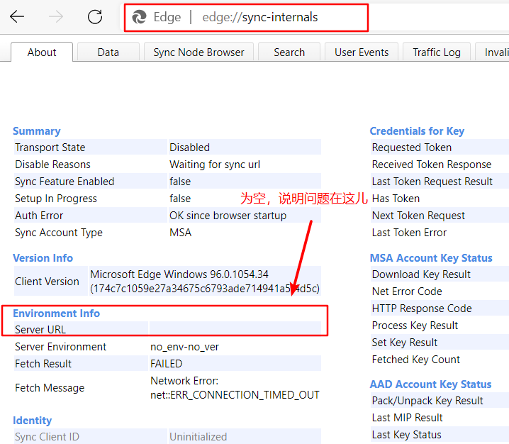Click the AAD Account Key Status heading

pos(430,384)
